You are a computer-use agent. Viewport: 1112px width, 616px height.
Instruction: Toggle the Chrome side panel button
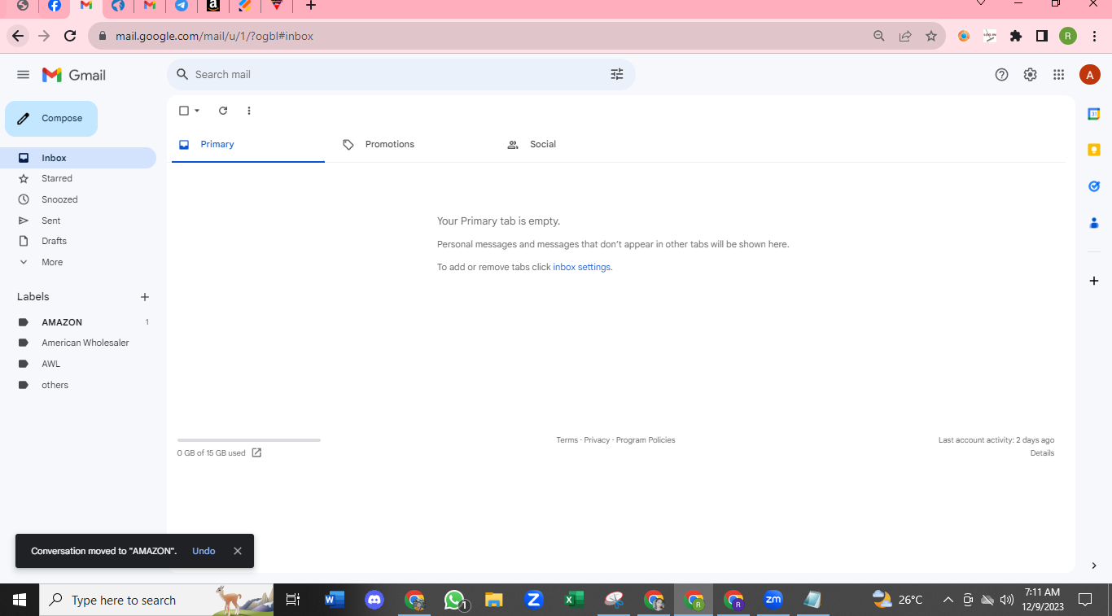pyautogui.click(x=1042, y=36)
